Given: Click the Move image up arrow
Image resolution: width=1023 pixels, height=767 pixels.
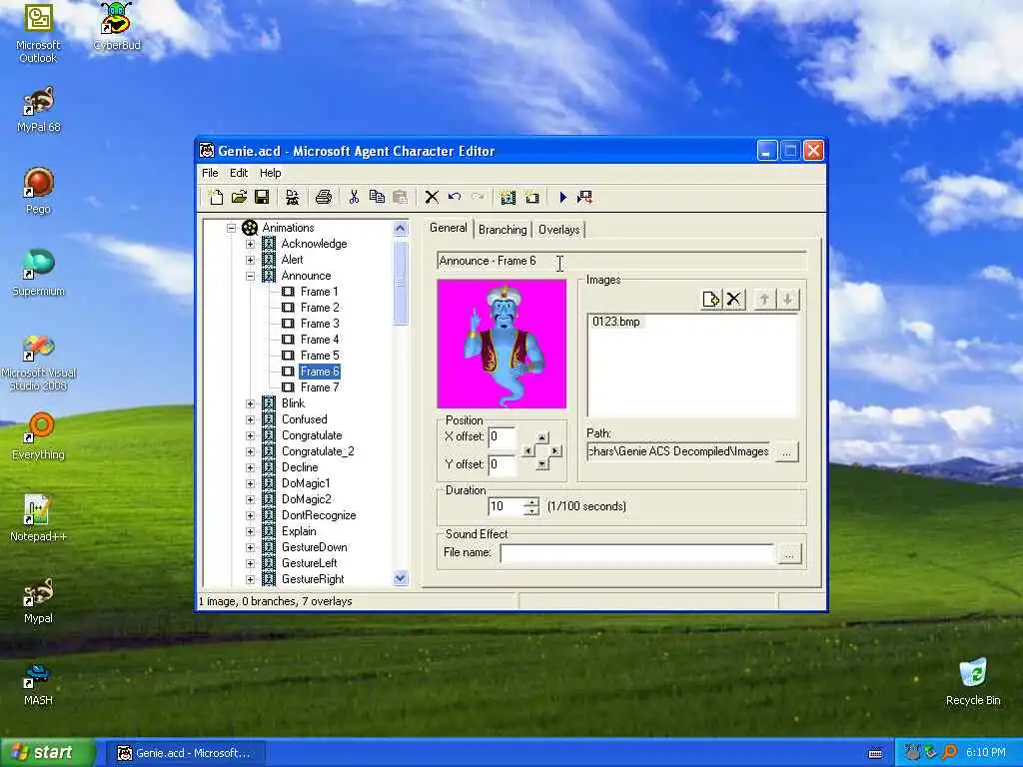Looking at the screenshot, I should point(764,300).
